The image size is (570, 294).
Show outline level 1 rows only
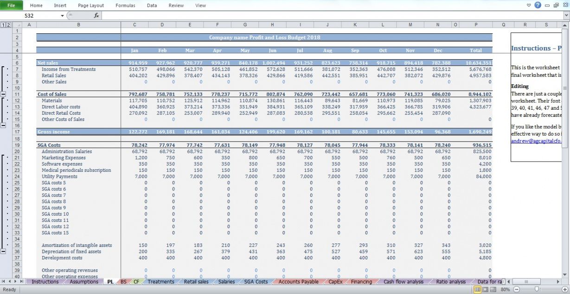[3, 25]
